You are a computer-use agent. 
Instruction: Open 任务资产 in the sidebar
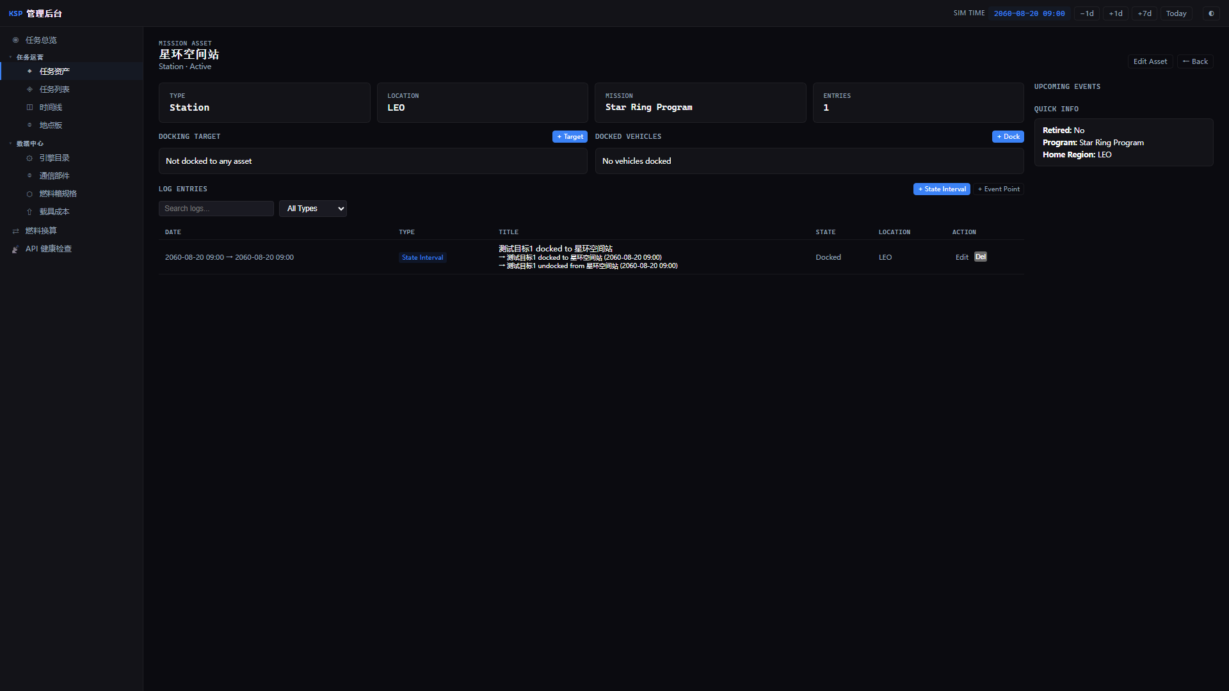coord(71,71)
